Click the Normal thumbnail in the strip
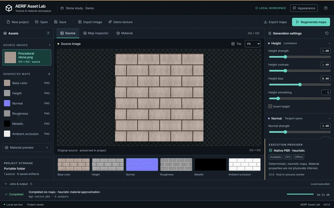Image resolution: width=334 pixels, height=208 pixels. coord(142,164)
